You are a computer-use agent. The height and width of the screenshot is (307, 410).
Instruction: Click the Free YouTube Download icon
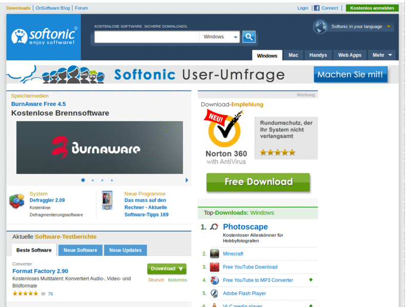click(x=215, y=267)
